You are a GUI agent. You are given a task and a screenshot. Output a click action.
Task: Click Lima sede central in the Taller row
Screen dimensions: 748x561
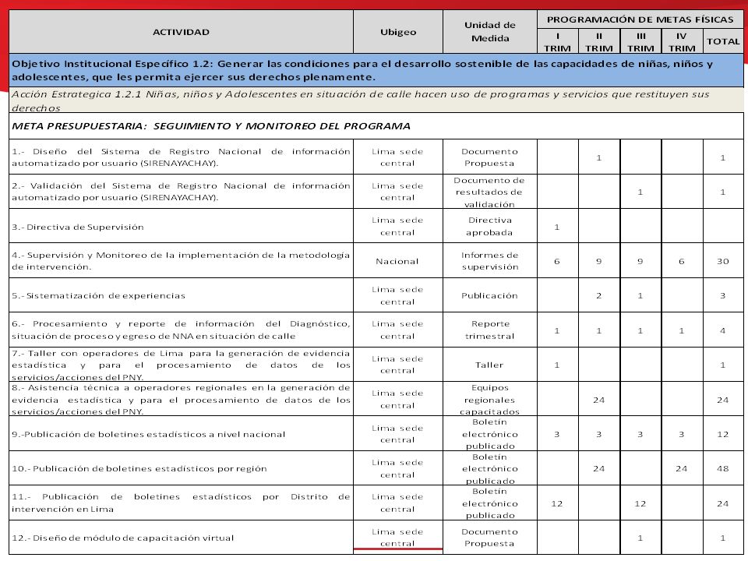coord(397,365)
